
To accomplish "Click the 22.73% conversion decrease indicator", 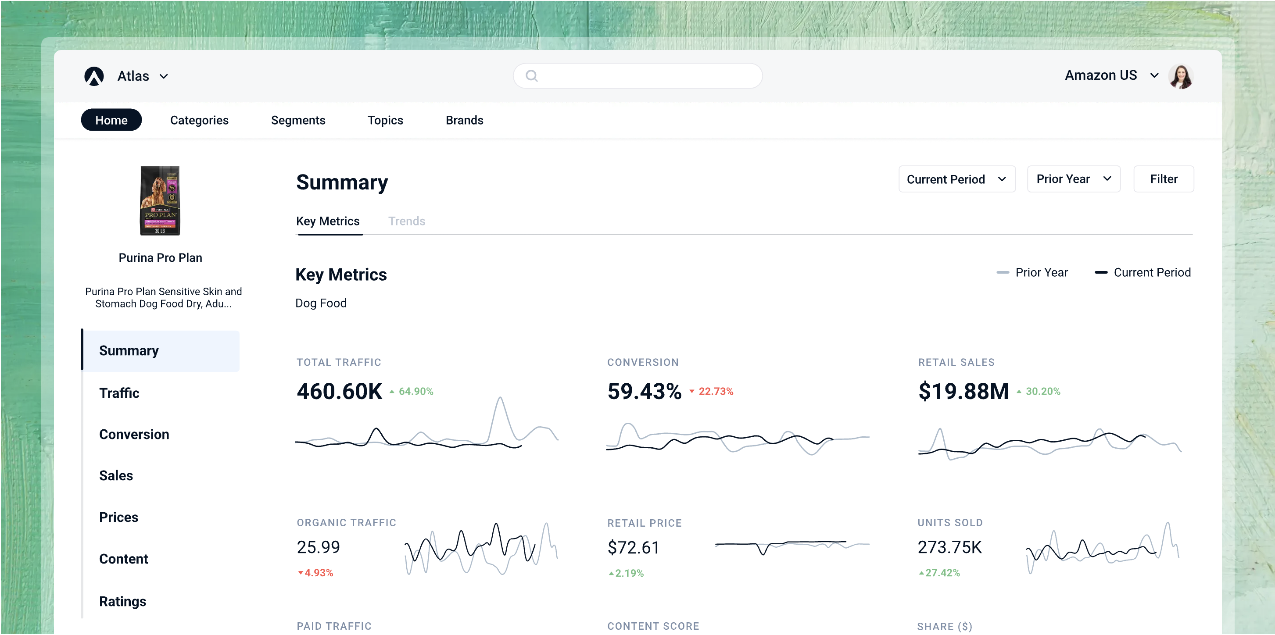I will [x=711, y=391].
